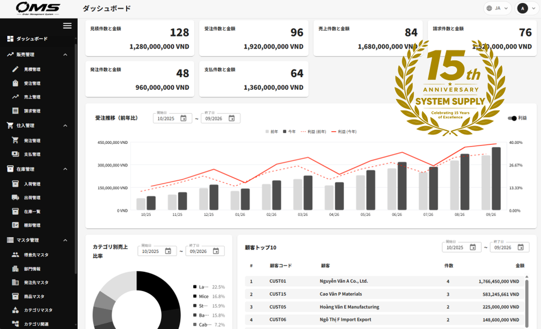
Task: Open calendar for 受注推移 start date
Action: [183, 118]
